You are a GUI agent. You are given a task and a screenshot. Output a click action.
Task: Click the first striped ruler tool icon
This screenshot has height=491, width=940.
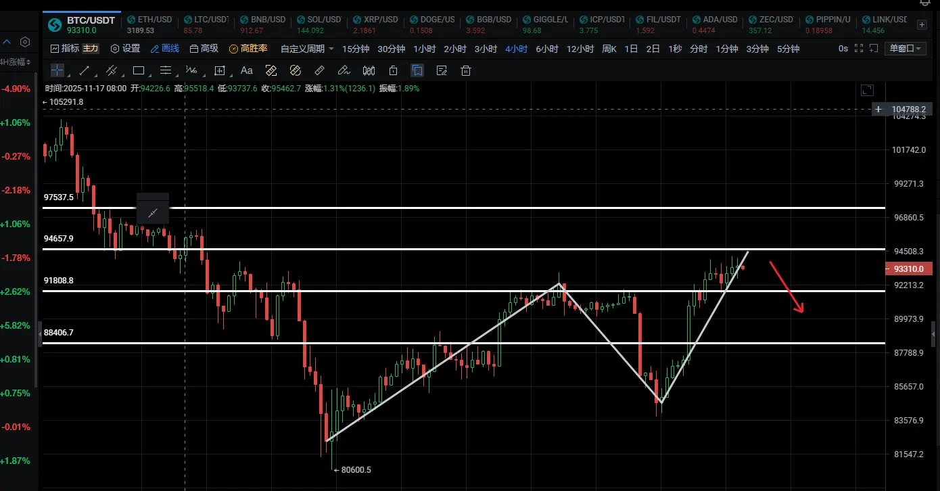pyautogui.click(x=271, y=70)
